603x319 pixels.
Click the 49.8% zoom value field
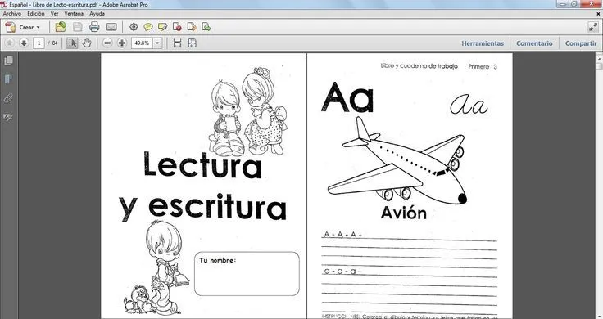click(143, 43)
